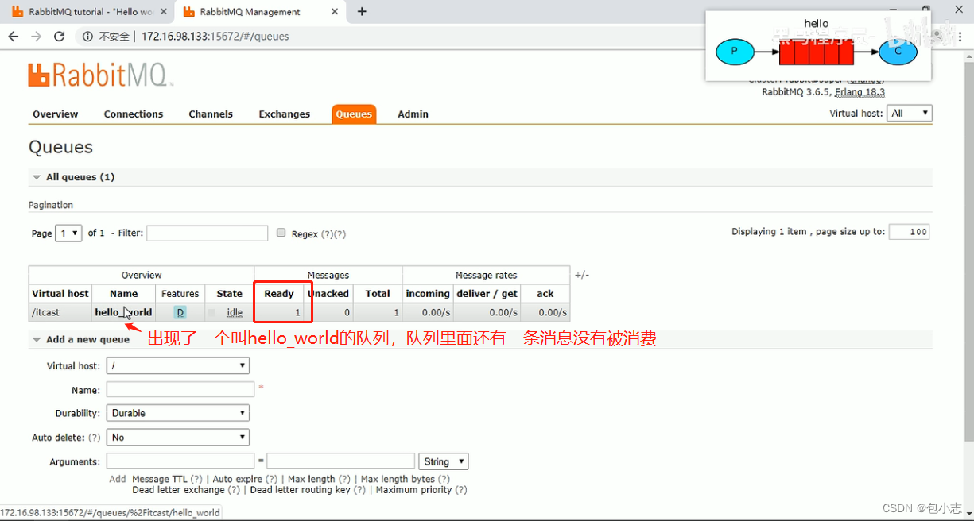The height and width of the screenshot is (521, 974).
Task: Open the Connections tab
Action: 134,114
